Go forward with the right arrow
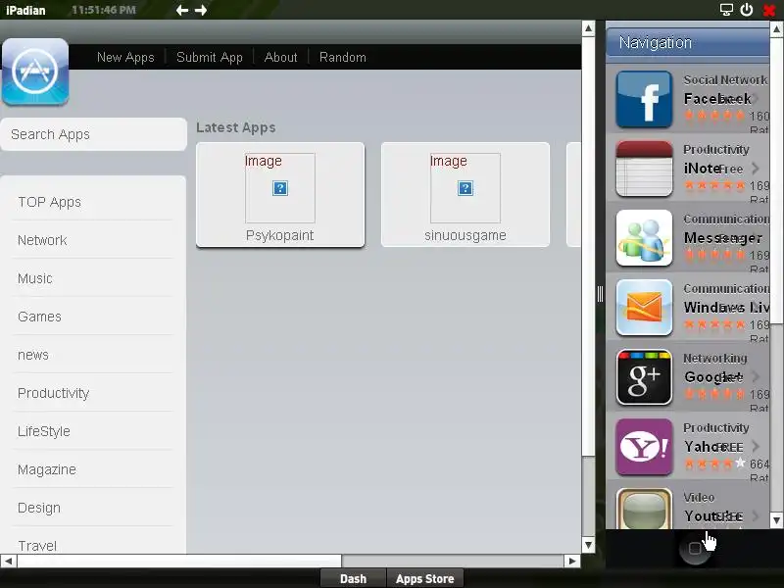 pos(201,10)
